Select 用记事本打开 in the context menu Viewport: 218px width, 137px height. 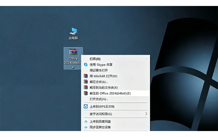pos(116,70)
